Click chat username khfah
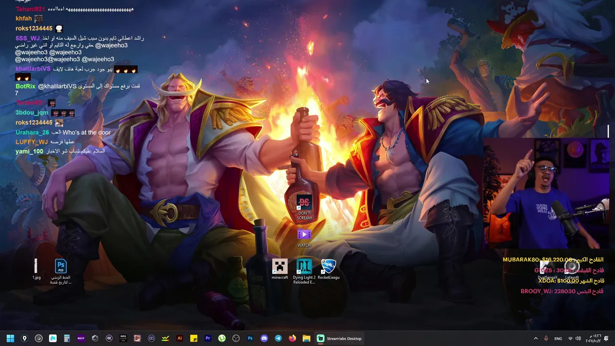This screenshot has height=346, width=615. [24, 18]
